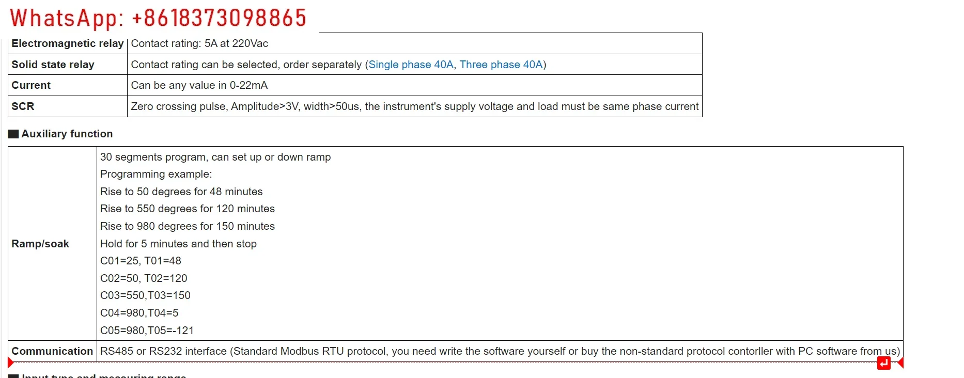Select the Electromagnetic relay row label

[x=68, y=43]
